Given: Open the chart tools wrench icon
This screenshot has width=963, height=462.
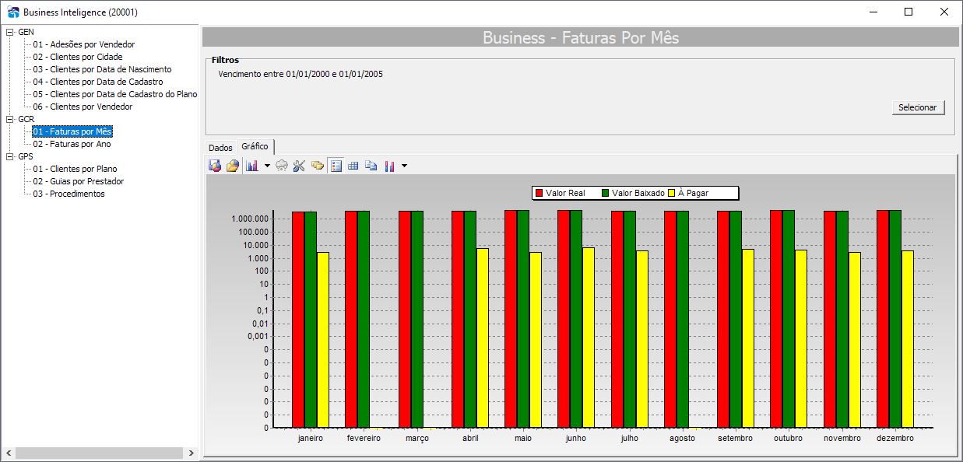Looking at the screenshot, I should pos(299,166).
